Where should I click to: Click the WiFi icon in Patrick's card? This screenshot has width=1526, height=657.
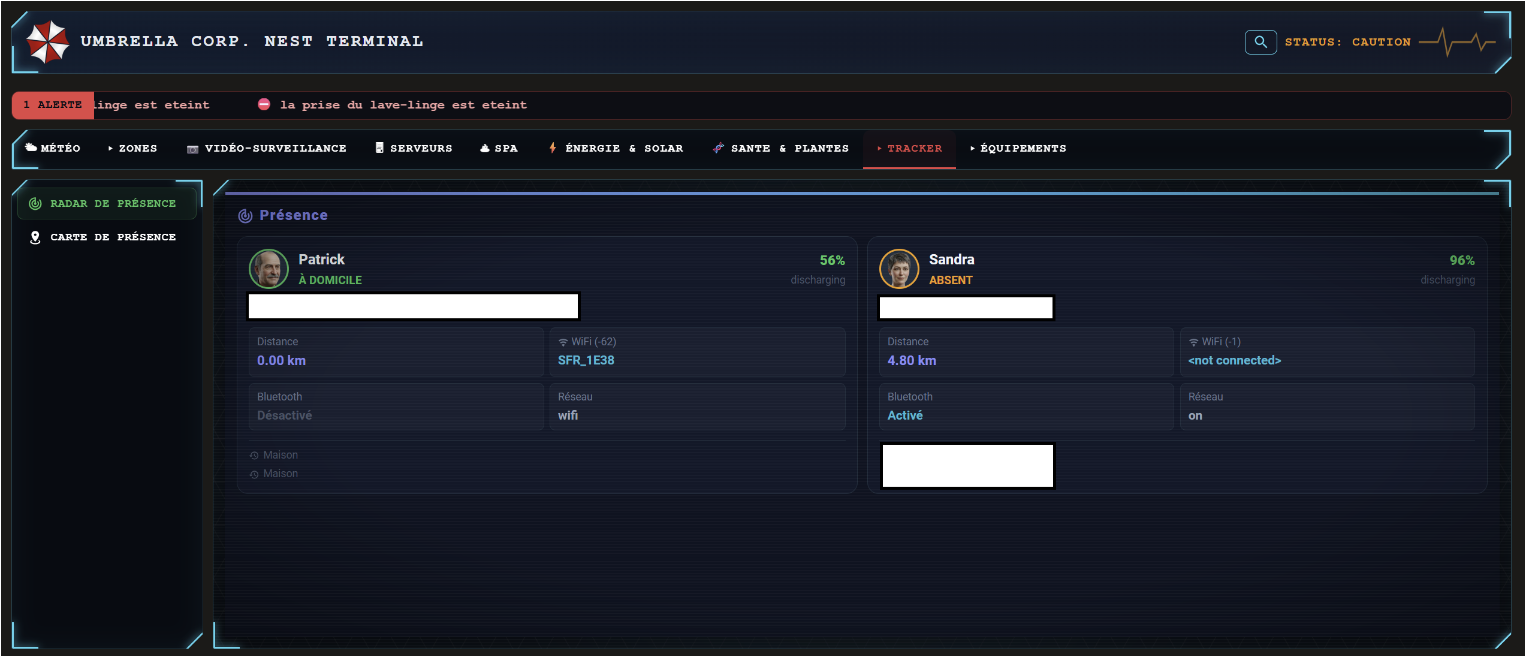563,342
